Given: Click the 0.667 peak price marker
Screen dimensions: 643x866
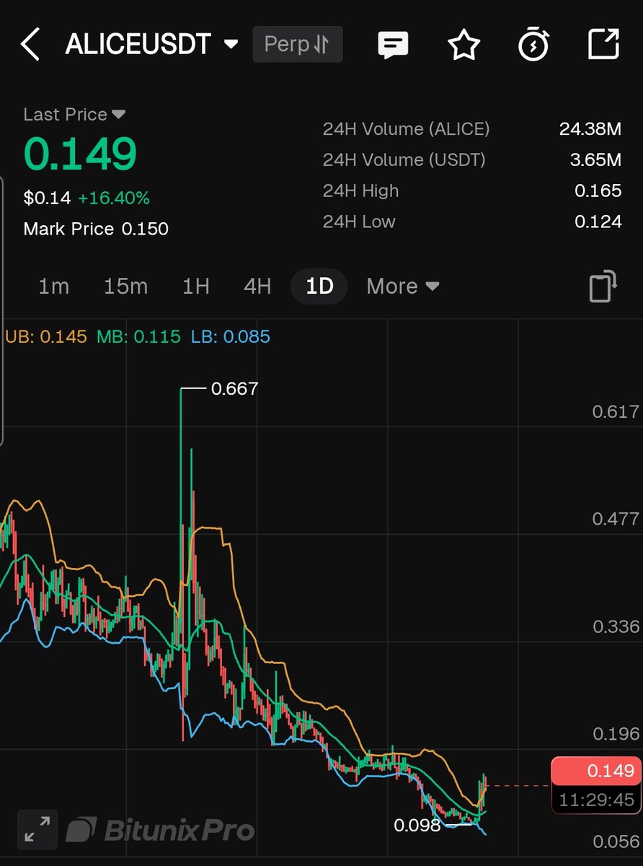Looking at the screenshot, I should [x=234, y=388].
